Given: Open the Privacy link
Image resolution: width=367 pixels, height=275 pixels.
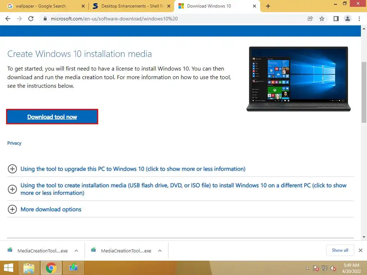Looking at the screenshot, I should pos(14,143).
